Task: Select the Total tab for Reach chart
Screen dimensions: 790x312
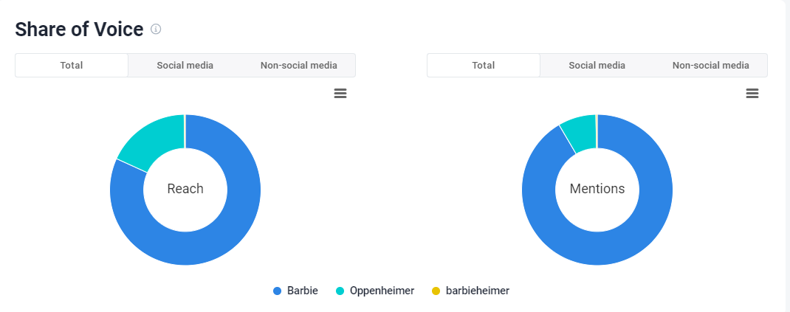Action: pyautogui.click(x=72, y=65)
